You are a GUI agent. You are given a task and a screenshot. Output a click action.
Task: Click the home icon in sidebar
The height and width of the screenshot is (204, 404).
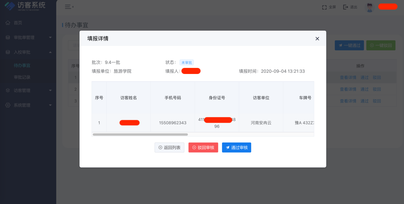(8, 23)
